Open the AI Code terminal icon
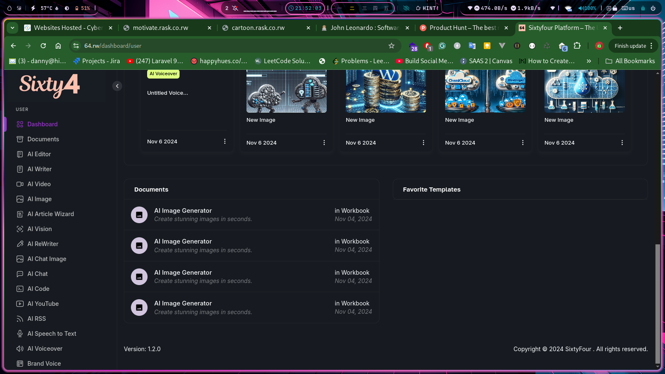This screenshot has height=374, width=665. pos(20,289)
